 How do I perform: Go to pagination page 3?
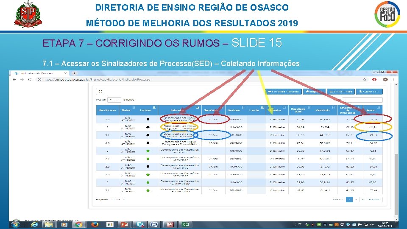coord(362,199)
